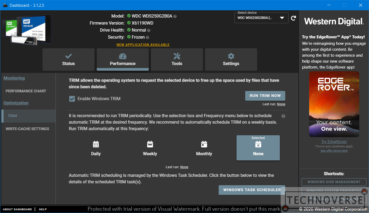Open Windows Disk Management shortcut
369x213 pixels.
click(334, 182)
